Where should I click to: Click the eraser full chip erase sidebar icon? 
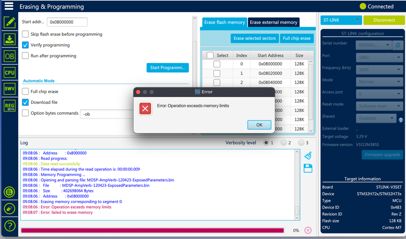click(10, 209)
